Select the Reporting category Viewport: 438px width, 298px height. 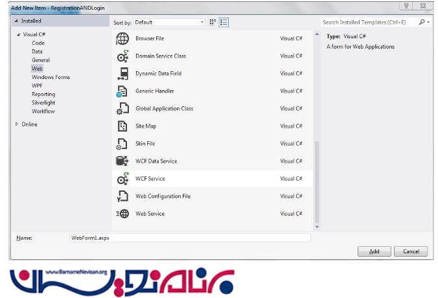point(43,94)
